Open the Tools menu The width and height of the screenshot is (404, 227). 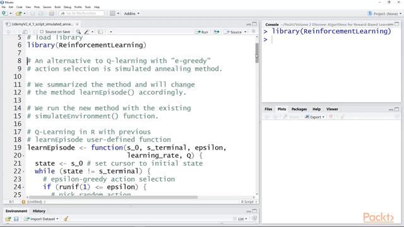point(88,7)
